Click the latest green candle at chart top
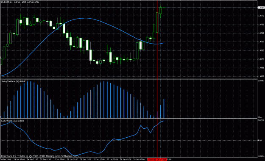The height and width of the screenshot is (161, 265). click(161, 11)
